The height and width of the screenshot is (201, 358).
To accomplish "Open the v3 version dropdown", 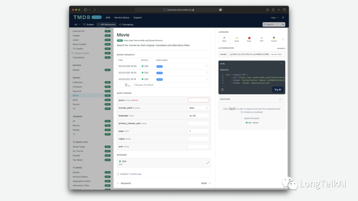I will pyautogui.click(x=77, y=24).
